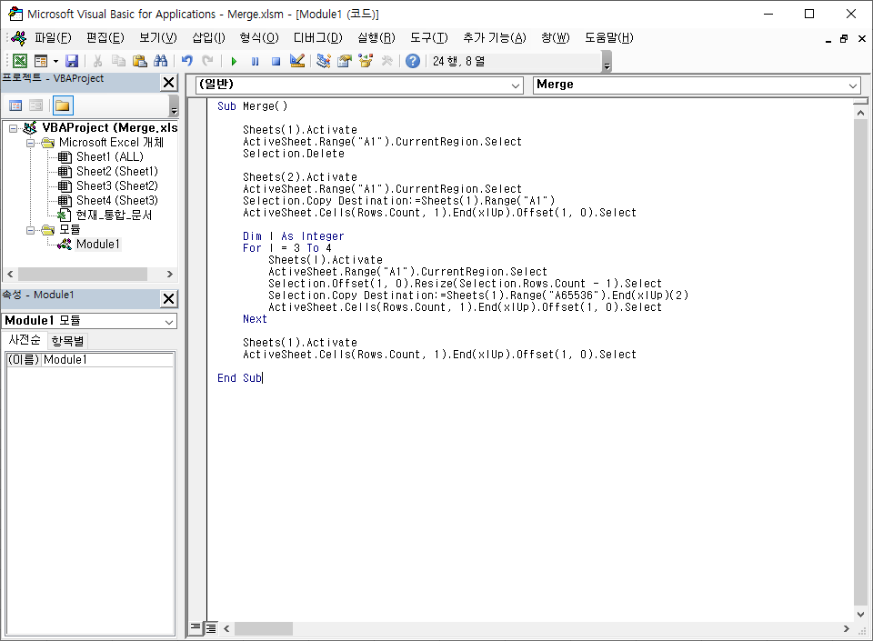This screenshot has height=641, width=873.
Task: Open Find with the binoculars icon
Action: coord(160,61)
